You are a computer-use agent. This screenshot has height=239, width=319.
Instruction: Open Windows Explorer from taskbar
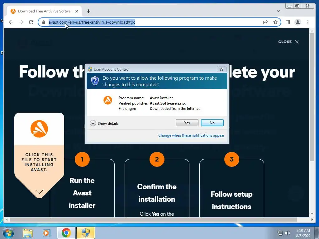tap(28, 233)
